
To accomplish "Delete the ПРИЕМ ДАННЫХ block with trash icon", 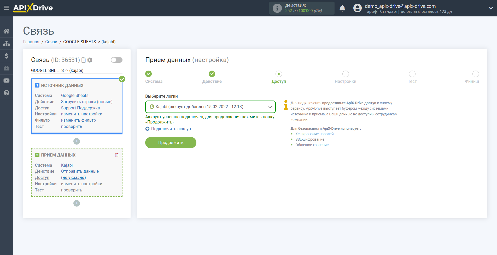I will [117, 155].
